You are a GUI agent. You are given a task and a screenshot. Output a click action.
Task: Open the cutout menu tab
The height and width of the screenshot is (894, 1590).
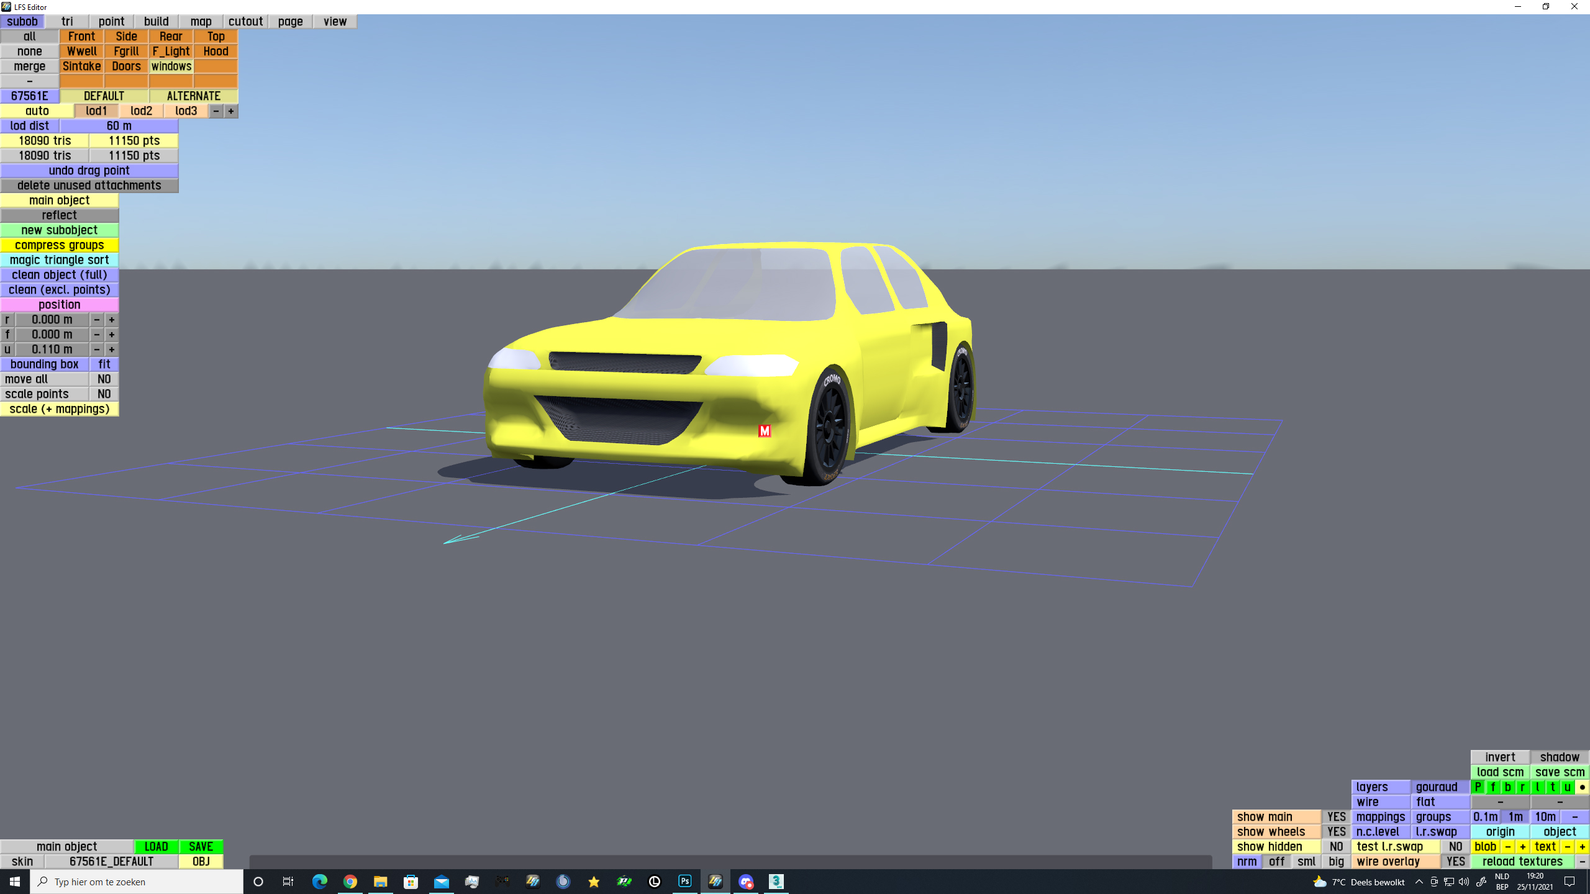245,22
